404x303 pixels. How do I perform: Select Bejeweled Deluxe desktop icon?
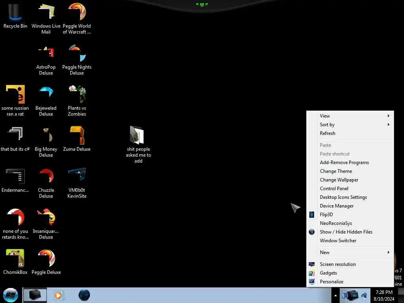[46, 101]
